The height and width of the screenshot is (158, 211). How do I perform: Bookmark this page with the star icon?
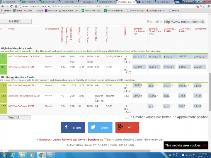[x=204, y=6]
